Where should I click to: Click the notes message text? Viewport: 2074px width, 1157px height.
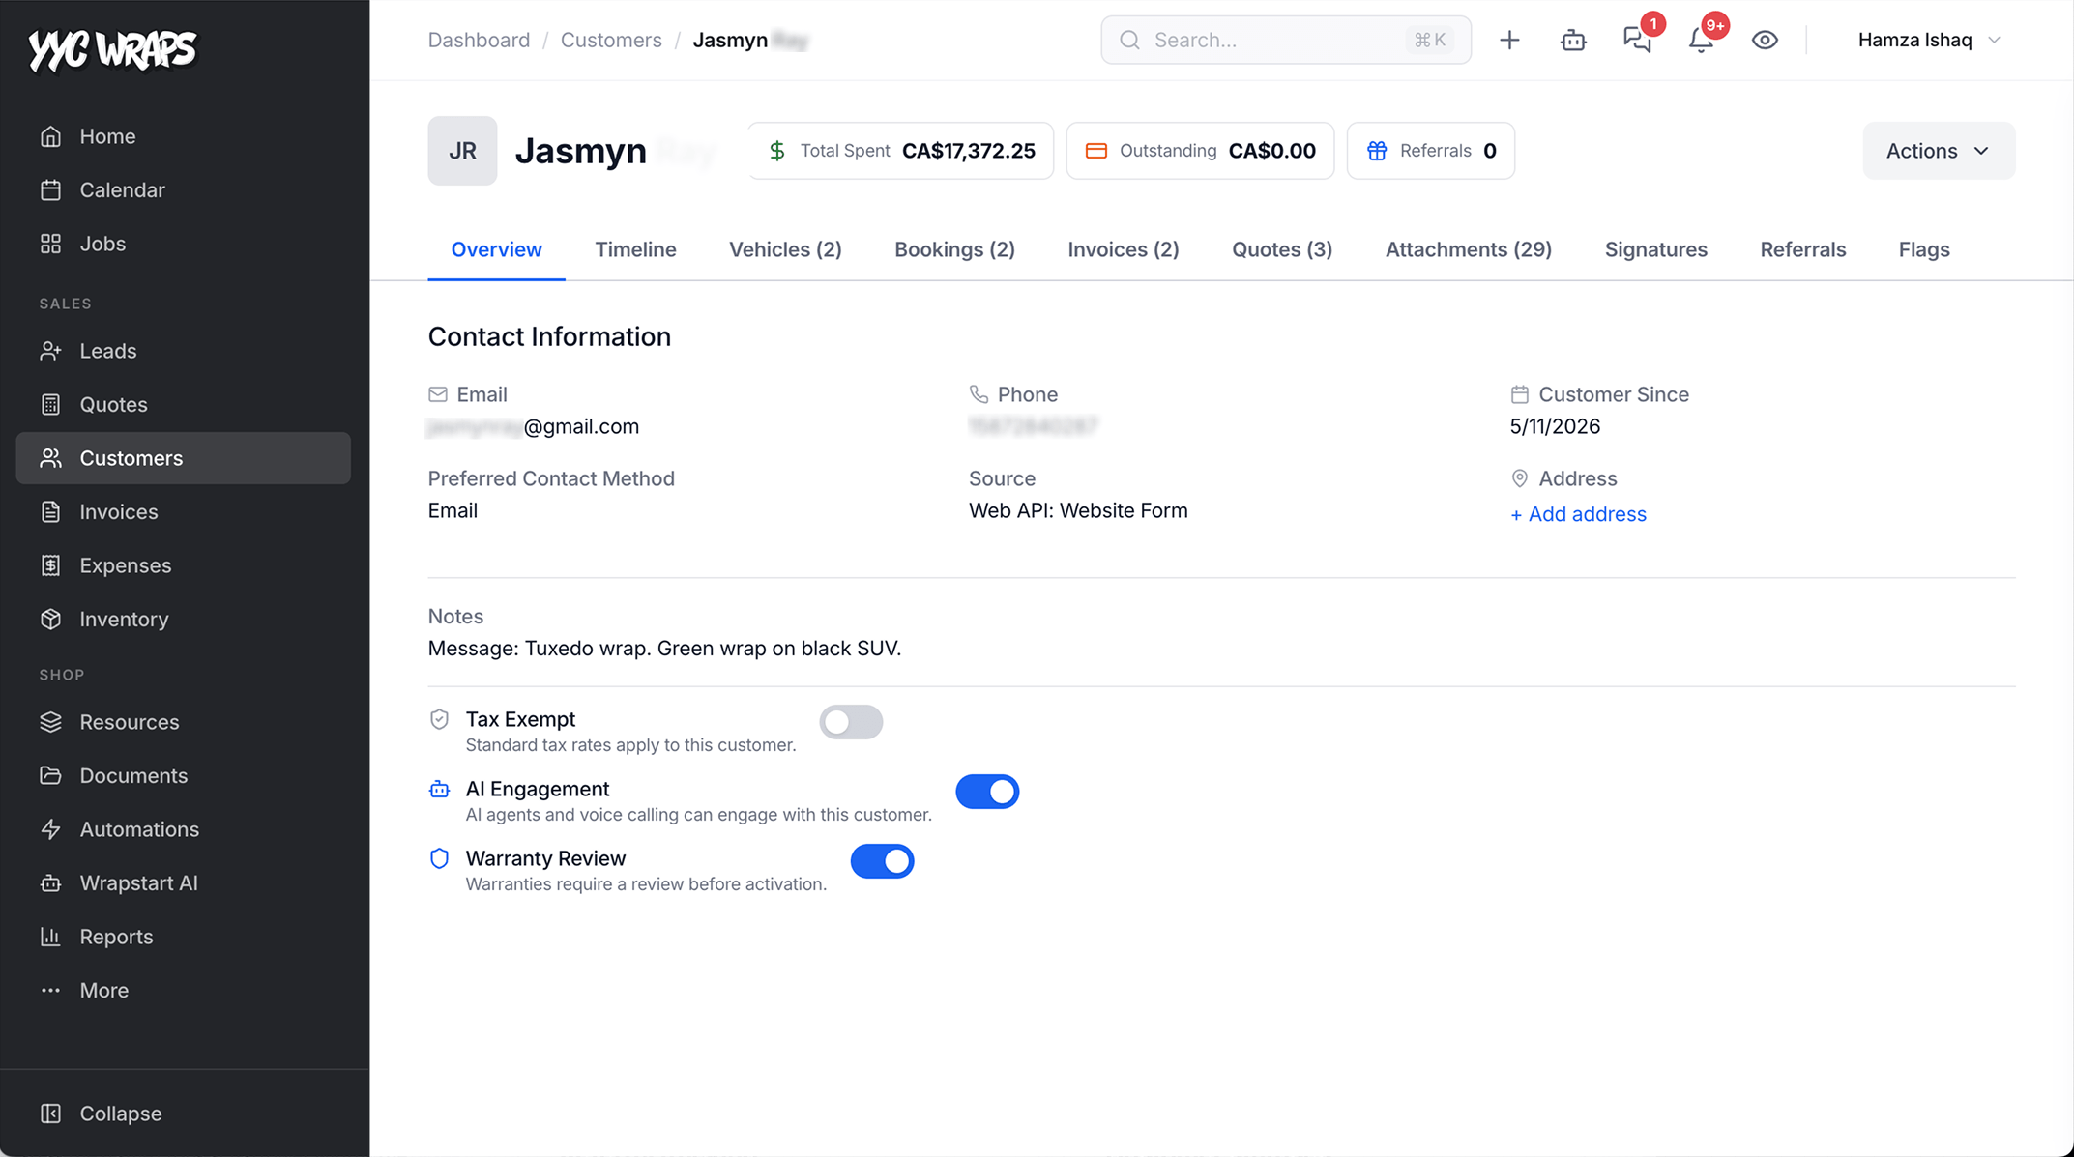[x=664, y=649]
